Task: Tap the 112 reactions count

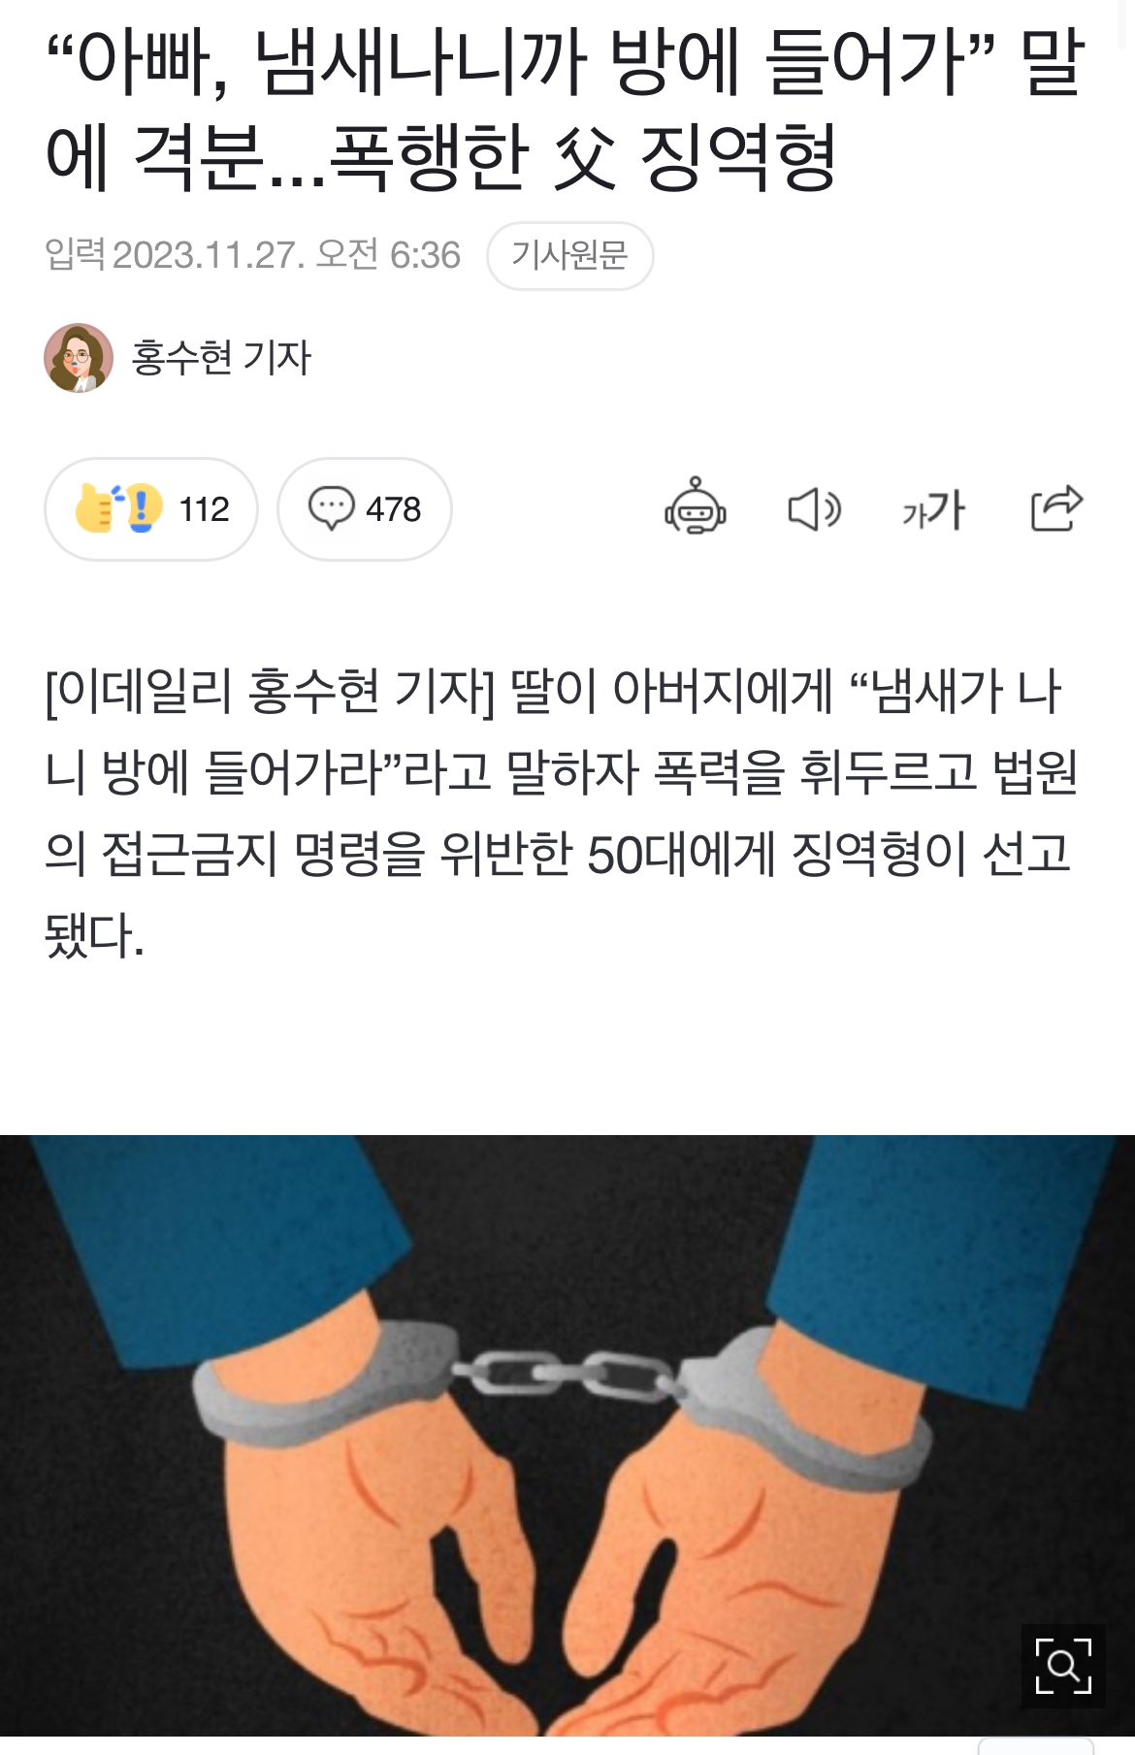Action: tap(204, 509)
